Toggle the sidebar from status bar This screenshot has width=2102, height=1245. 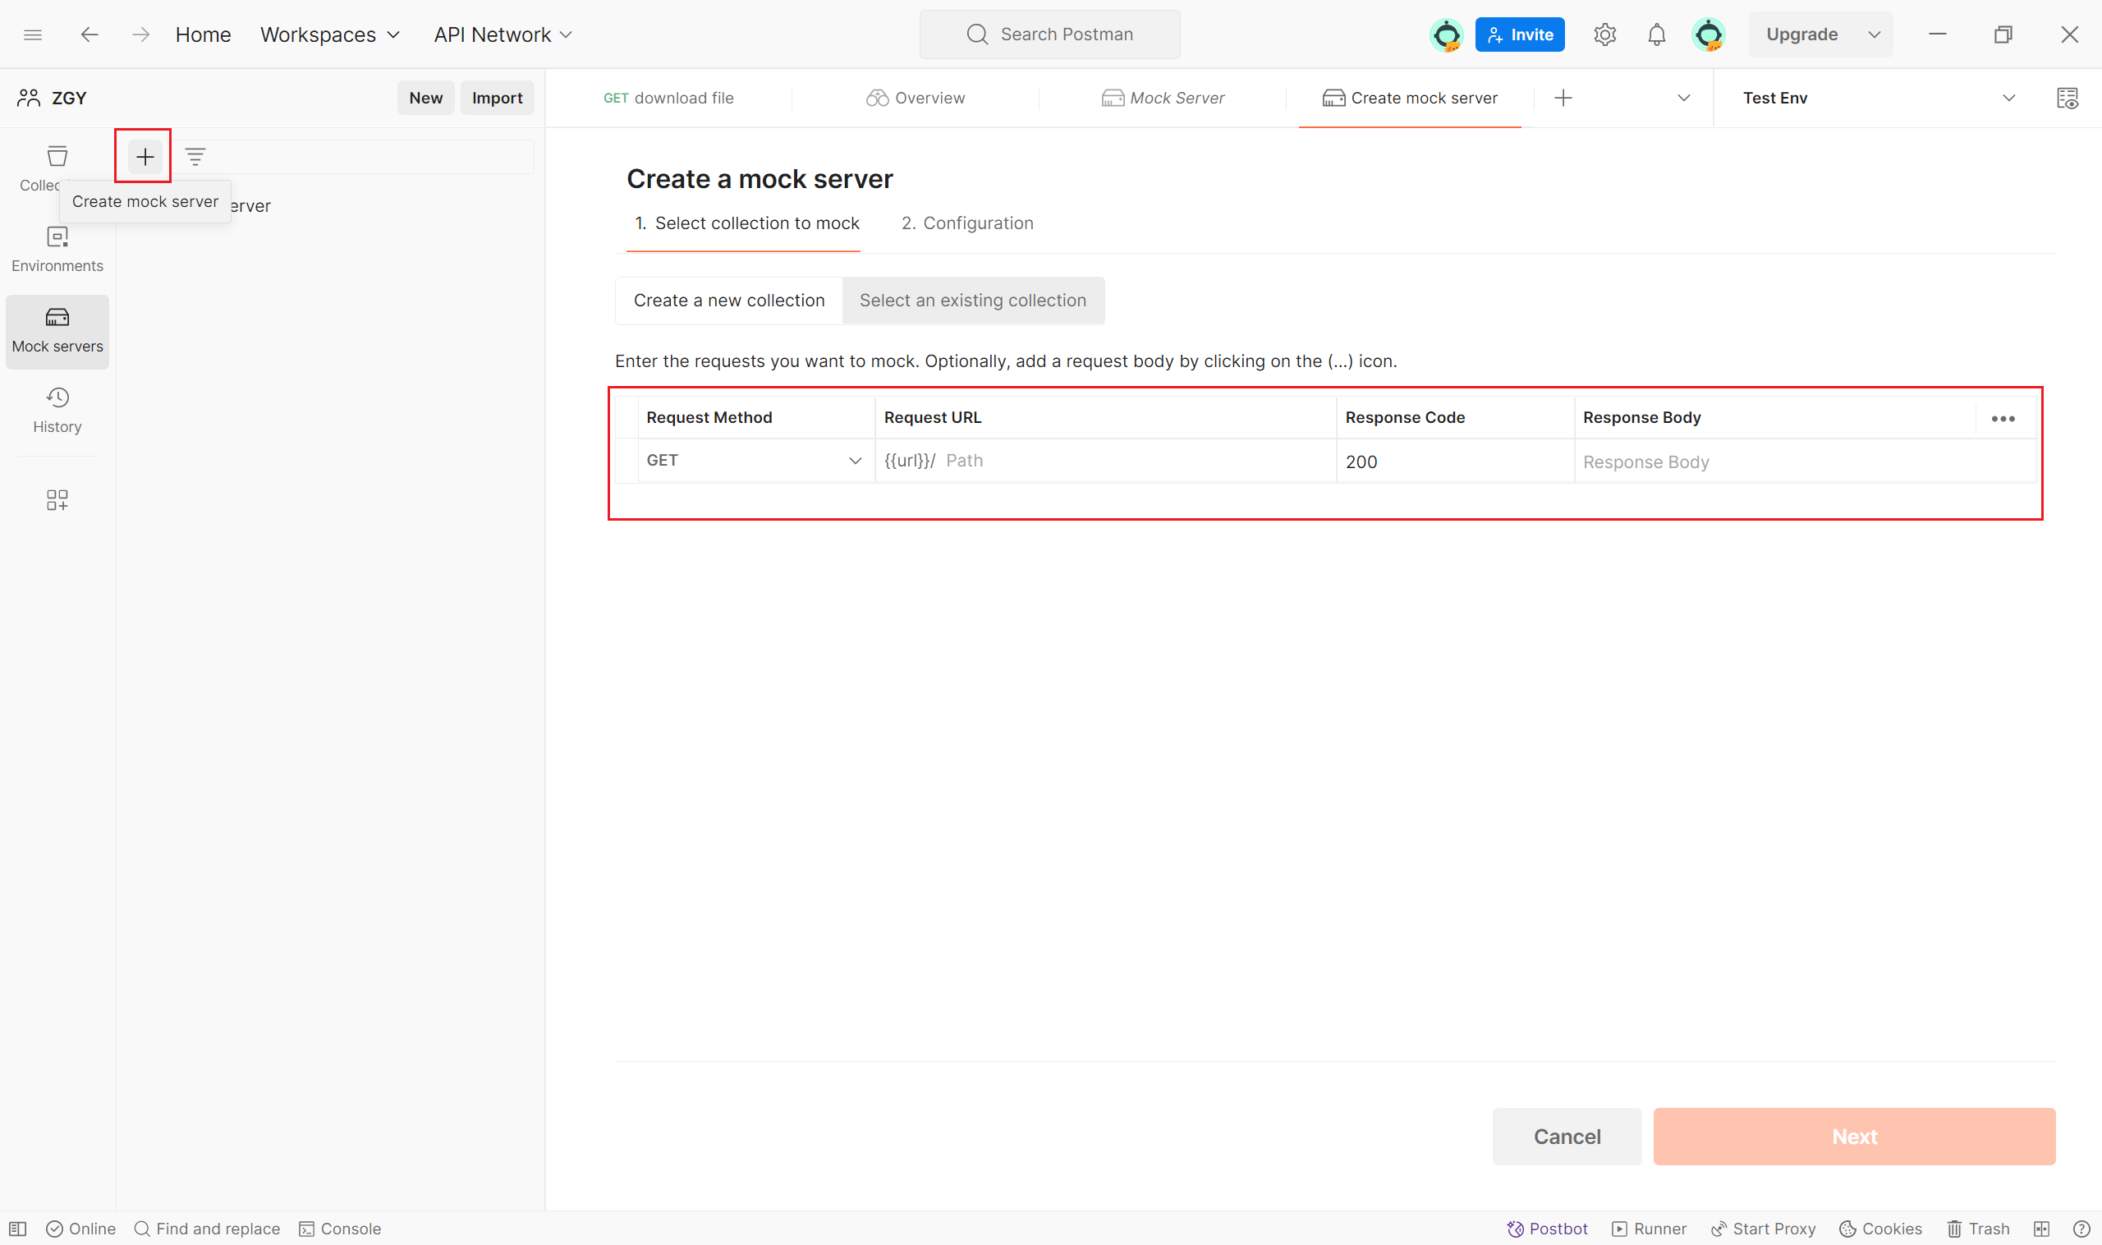click(x=17, y=1229)
